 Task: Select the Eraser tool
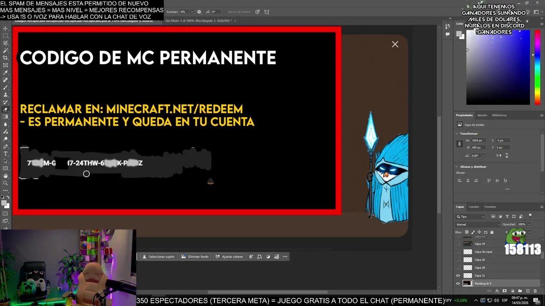pyautogui.click(x=6, y=109)
